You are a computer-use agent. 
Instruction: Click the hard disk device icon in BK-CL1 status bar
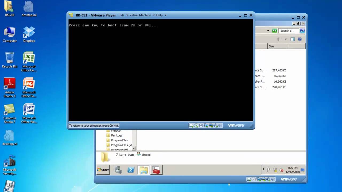click(x=191, y=126)
